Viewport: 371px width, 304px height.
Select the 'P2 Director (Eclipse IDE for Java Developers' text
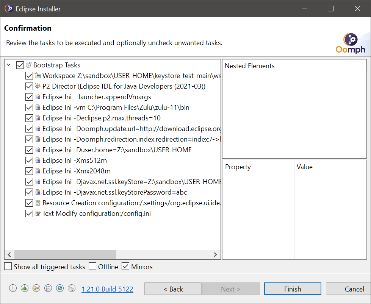[124, 86]
